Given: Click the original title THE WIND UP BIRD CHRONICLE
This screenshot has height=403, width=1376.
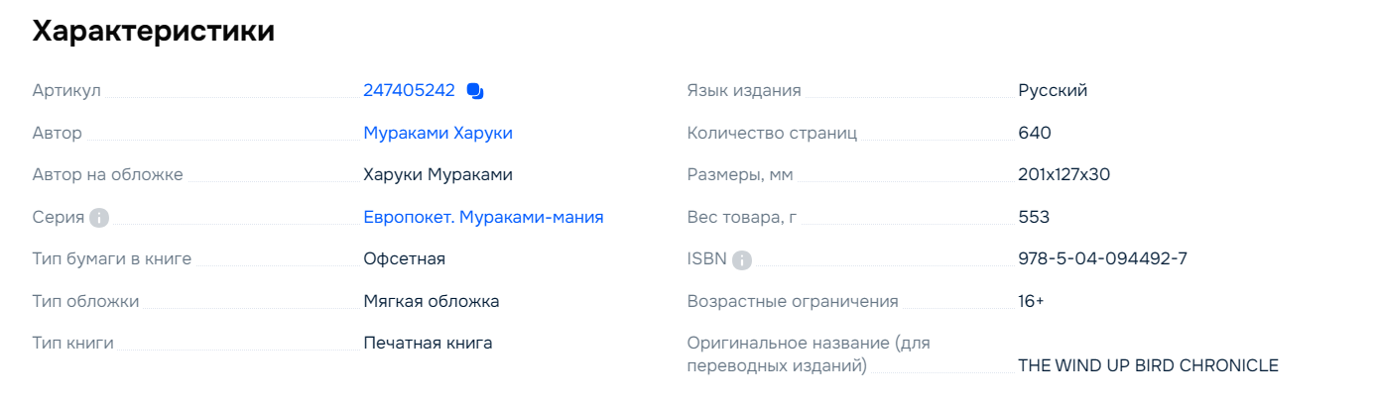Looking at the screenshot, I should 1148,365.
